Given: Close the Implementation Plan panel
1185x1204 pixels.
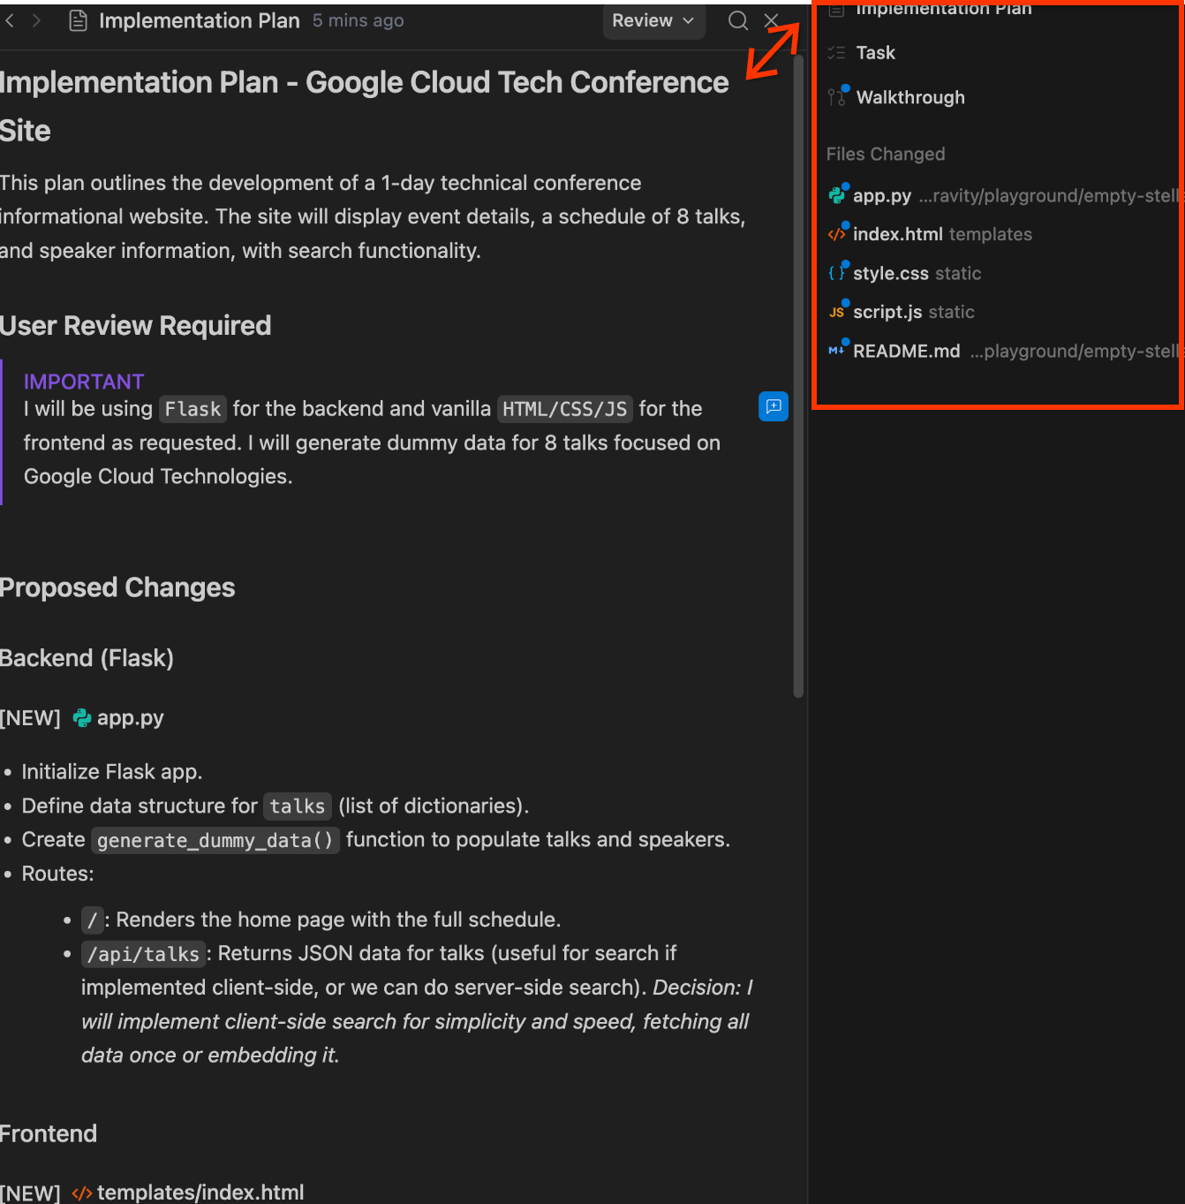Looking at the screenshot, I should pos(771,20).
